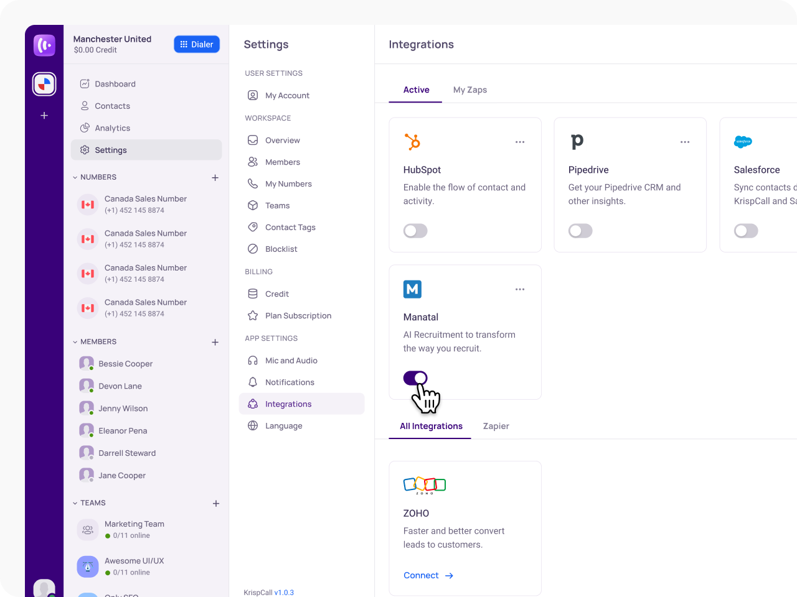Disable the Manatal integration toggle
Image resolution: width=797 pixels, height=597 pixels.
[x=415, y=378]
